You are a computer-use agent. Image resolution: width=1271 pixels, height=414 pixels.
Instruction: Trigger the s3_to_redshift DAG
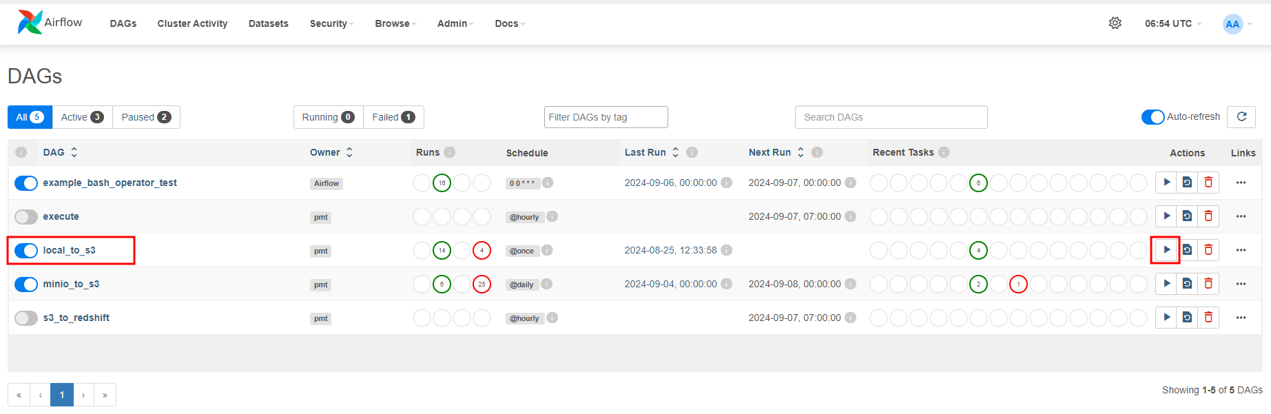point(1166,318)
